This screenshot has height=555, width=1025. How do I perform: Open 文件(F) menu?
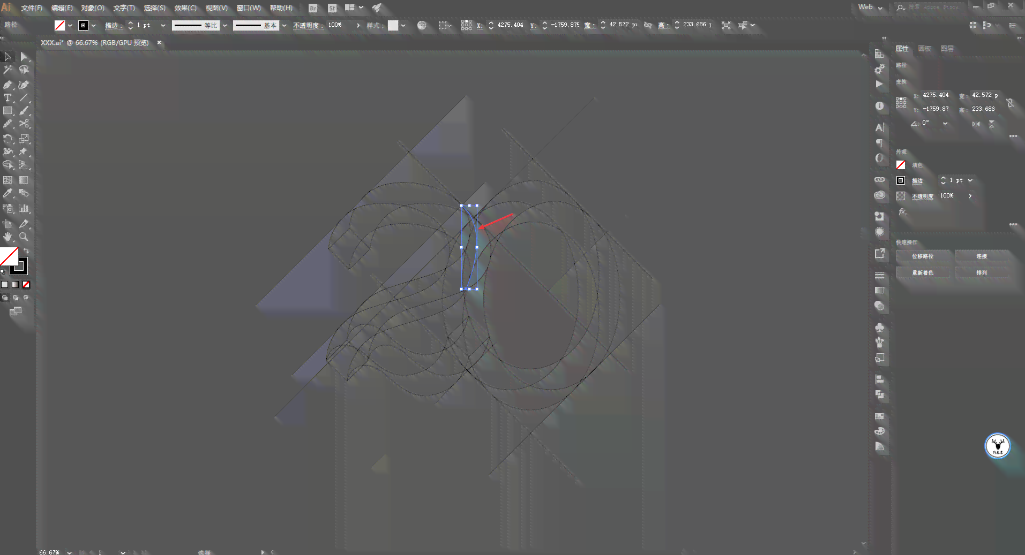(x=32, y=8)
